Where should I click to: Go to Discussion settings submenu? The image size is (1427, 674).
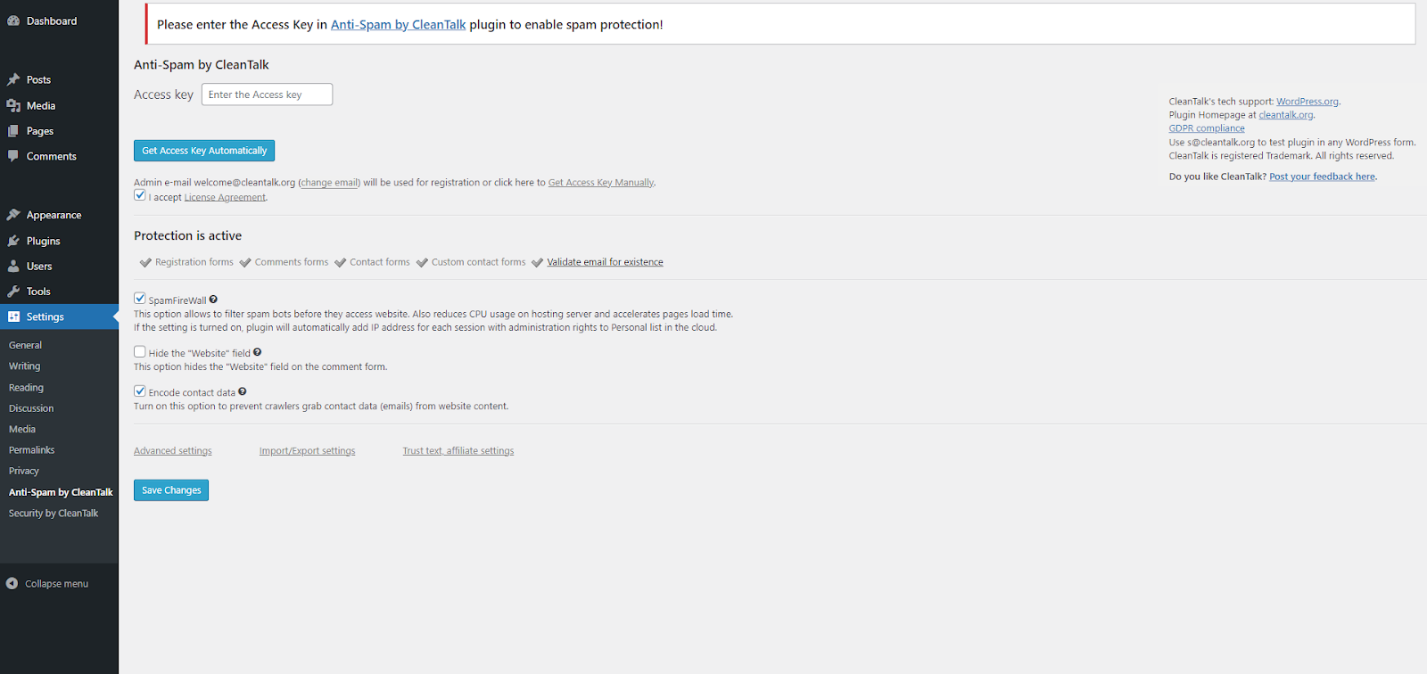click(31, 408)
